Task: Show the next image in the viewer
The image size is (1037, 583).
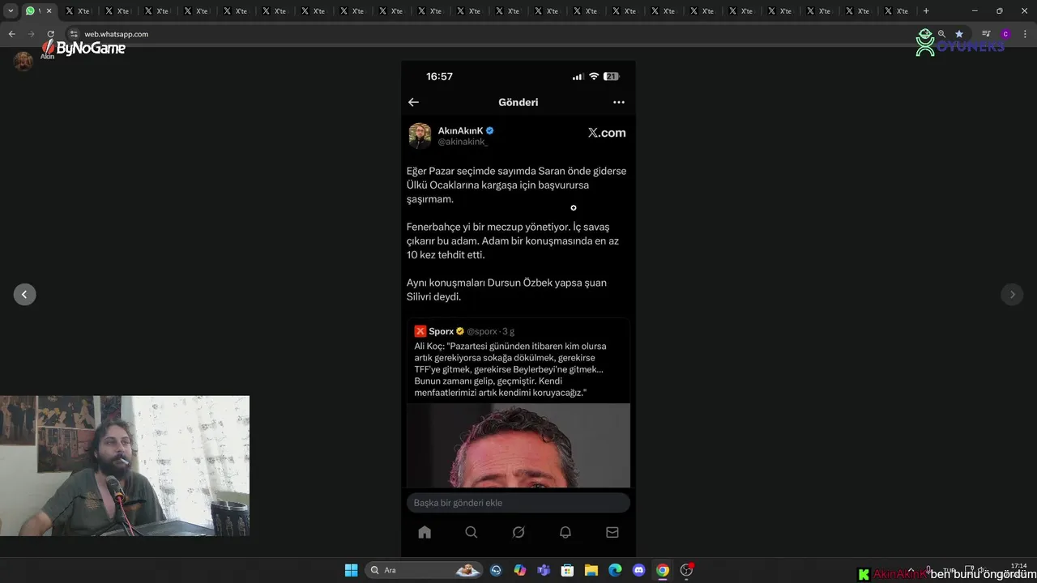Action: (1012, 295)
